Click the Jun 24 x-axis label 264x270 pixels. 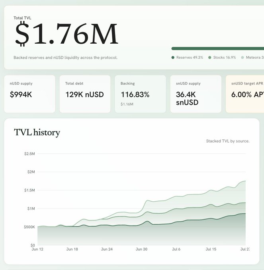click(107, 249)
